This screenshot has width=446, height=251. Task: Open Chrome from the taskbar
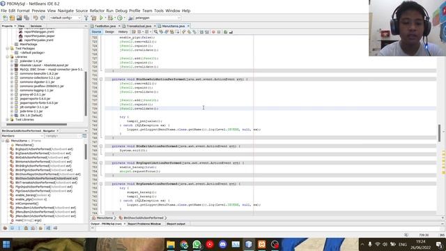click(x=184, y=245)
